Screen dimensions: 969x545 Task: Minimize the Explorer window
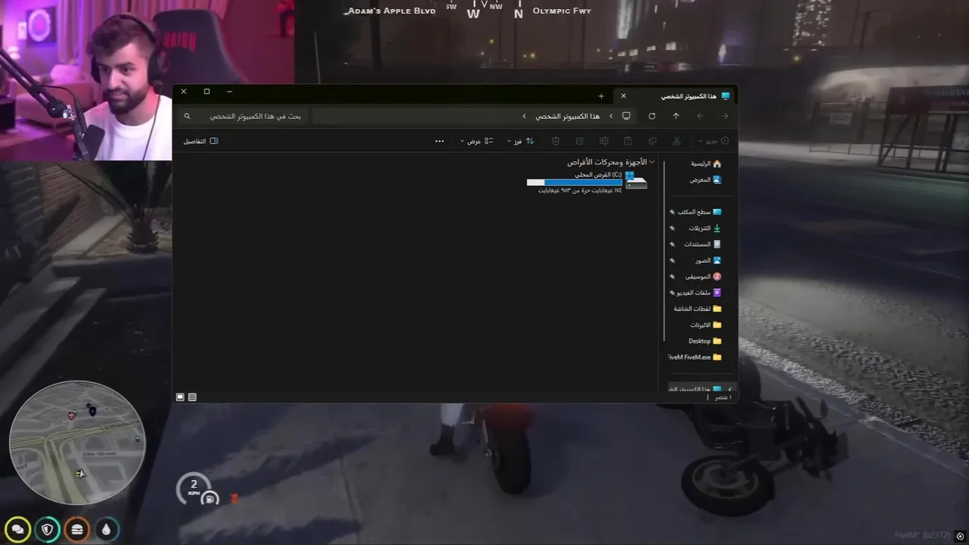(x=229, y=92)
